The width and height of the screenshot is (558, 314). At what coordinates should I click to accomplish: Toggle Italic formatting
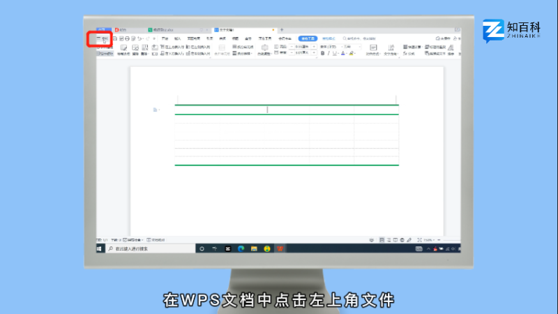click(x=329, y=54)
